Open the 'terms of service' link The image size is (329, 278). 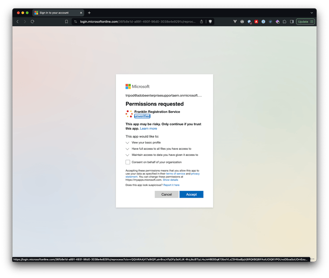(175, 174)
